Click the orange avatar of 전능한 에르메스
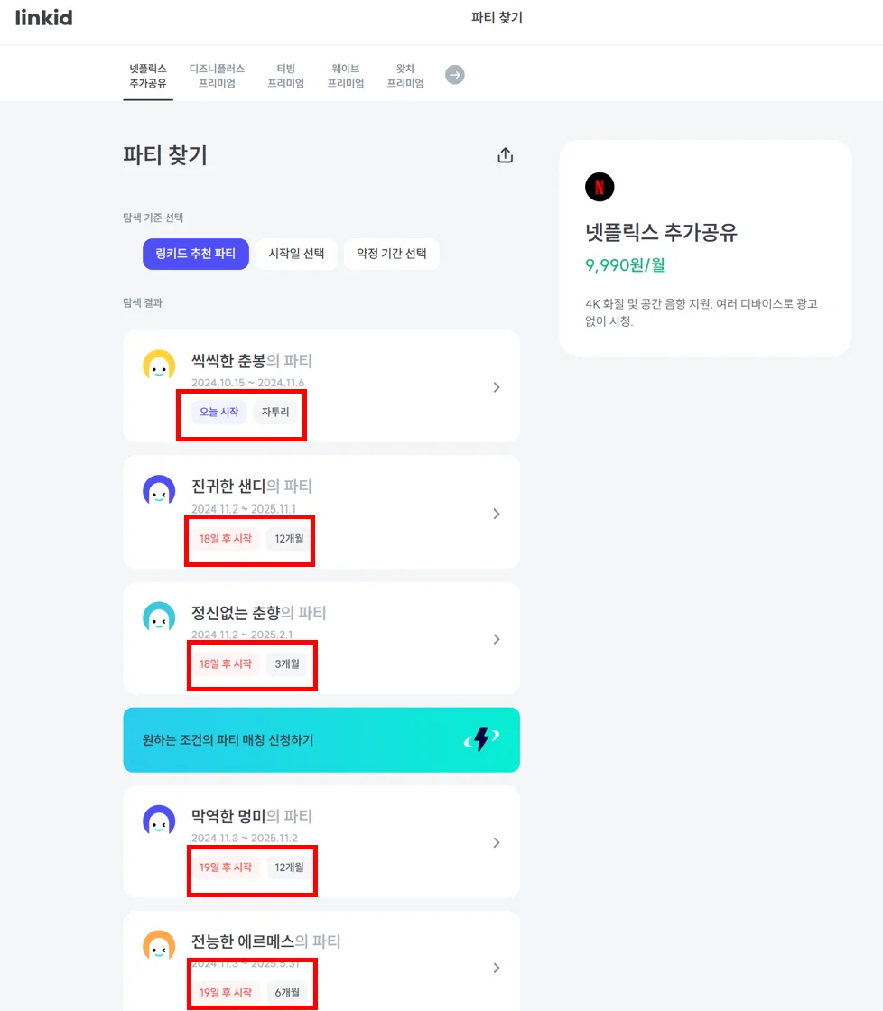 pyautogui.click(x=159, y=946)
